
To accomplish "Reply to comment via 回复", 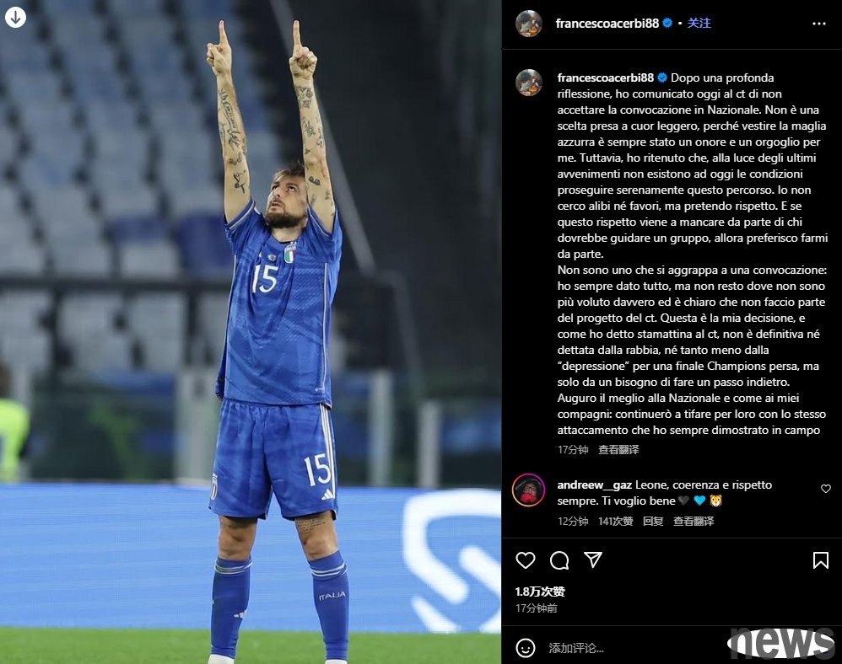I will pyautogui.click(x=653, y=522).
